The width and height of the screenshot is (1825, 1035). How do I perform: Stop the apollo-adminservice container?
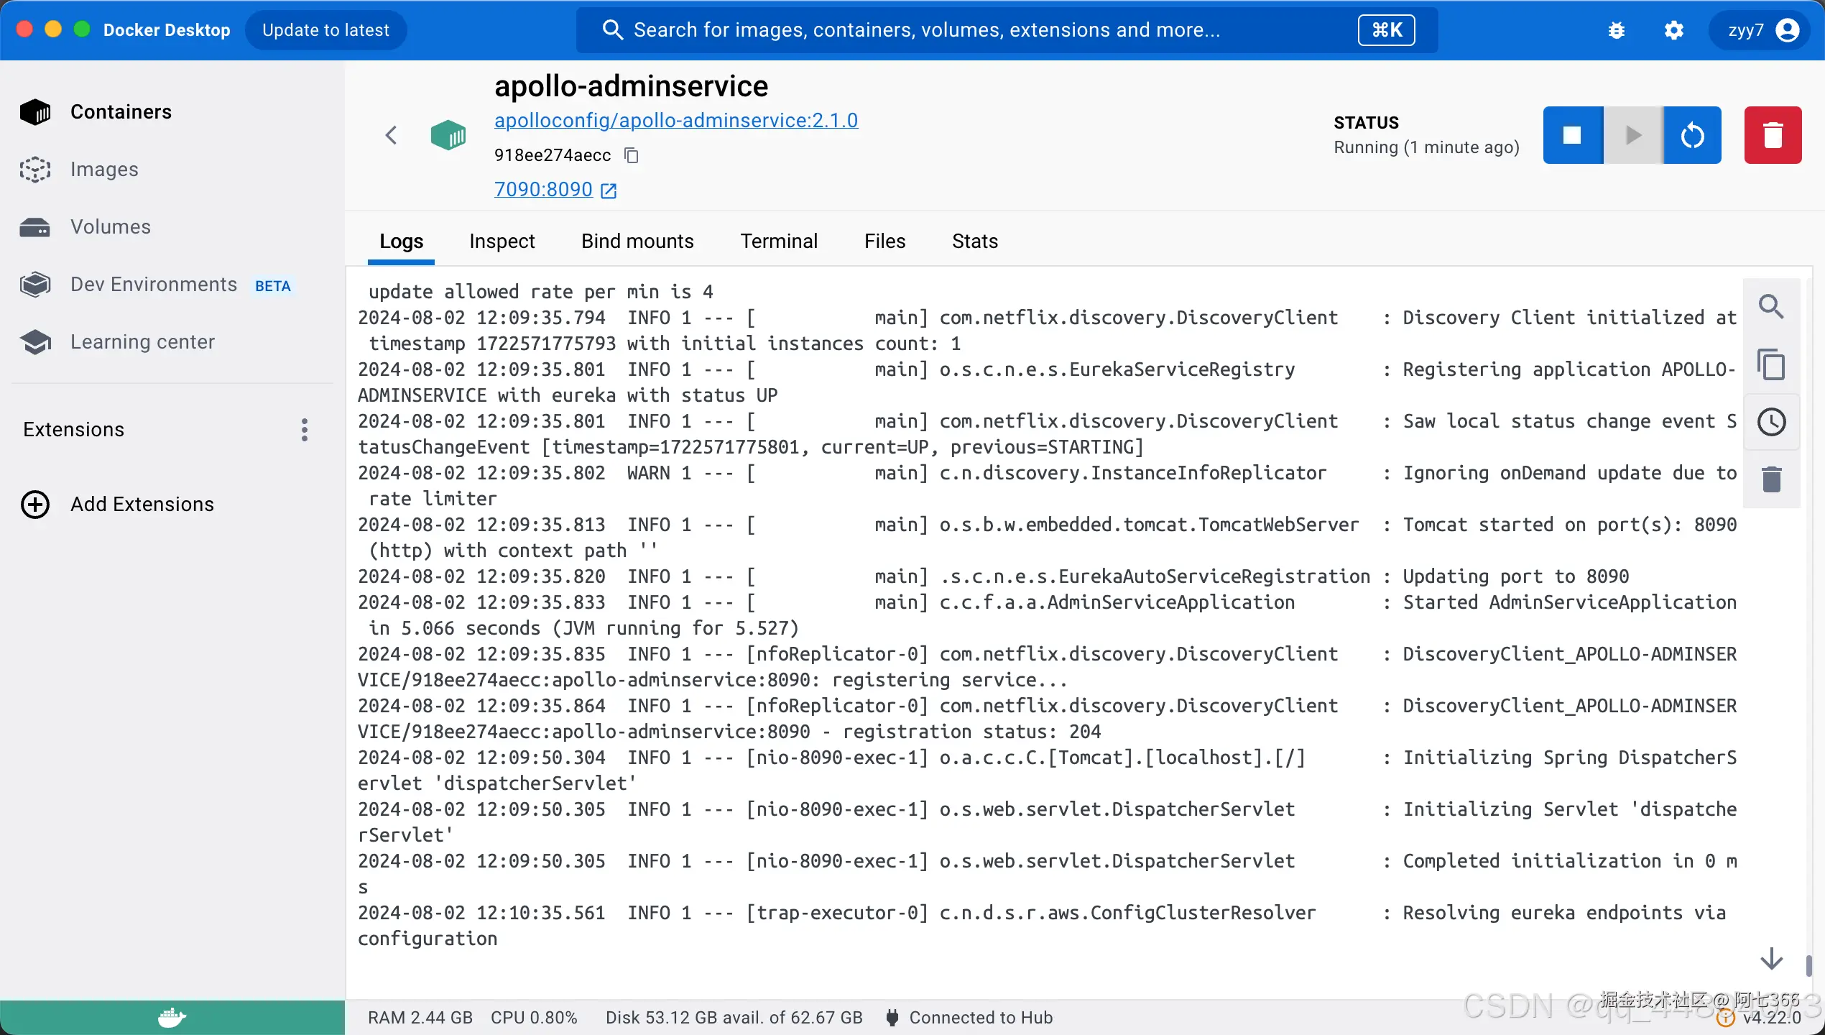click(1572, 135)
